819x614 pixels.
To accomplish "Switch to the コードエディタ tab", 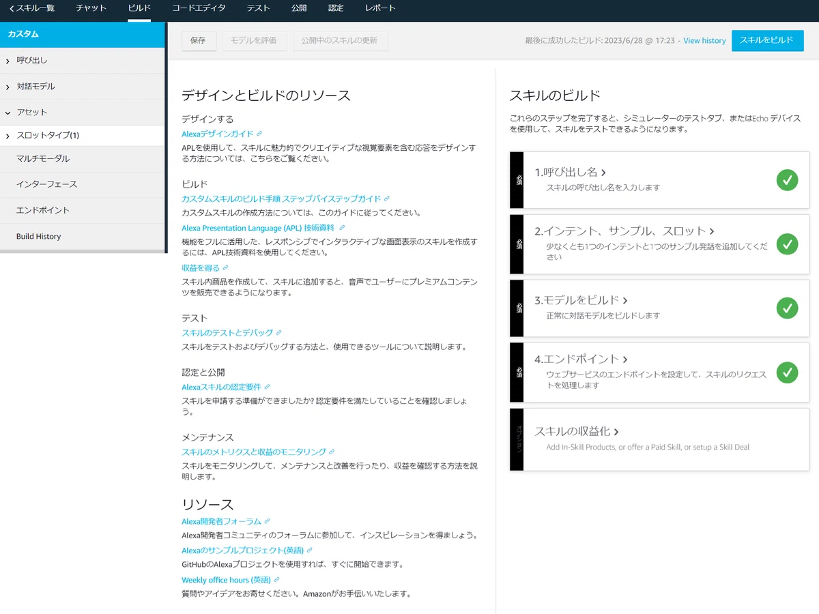I will pyautogui.click(x=198, y=8).
